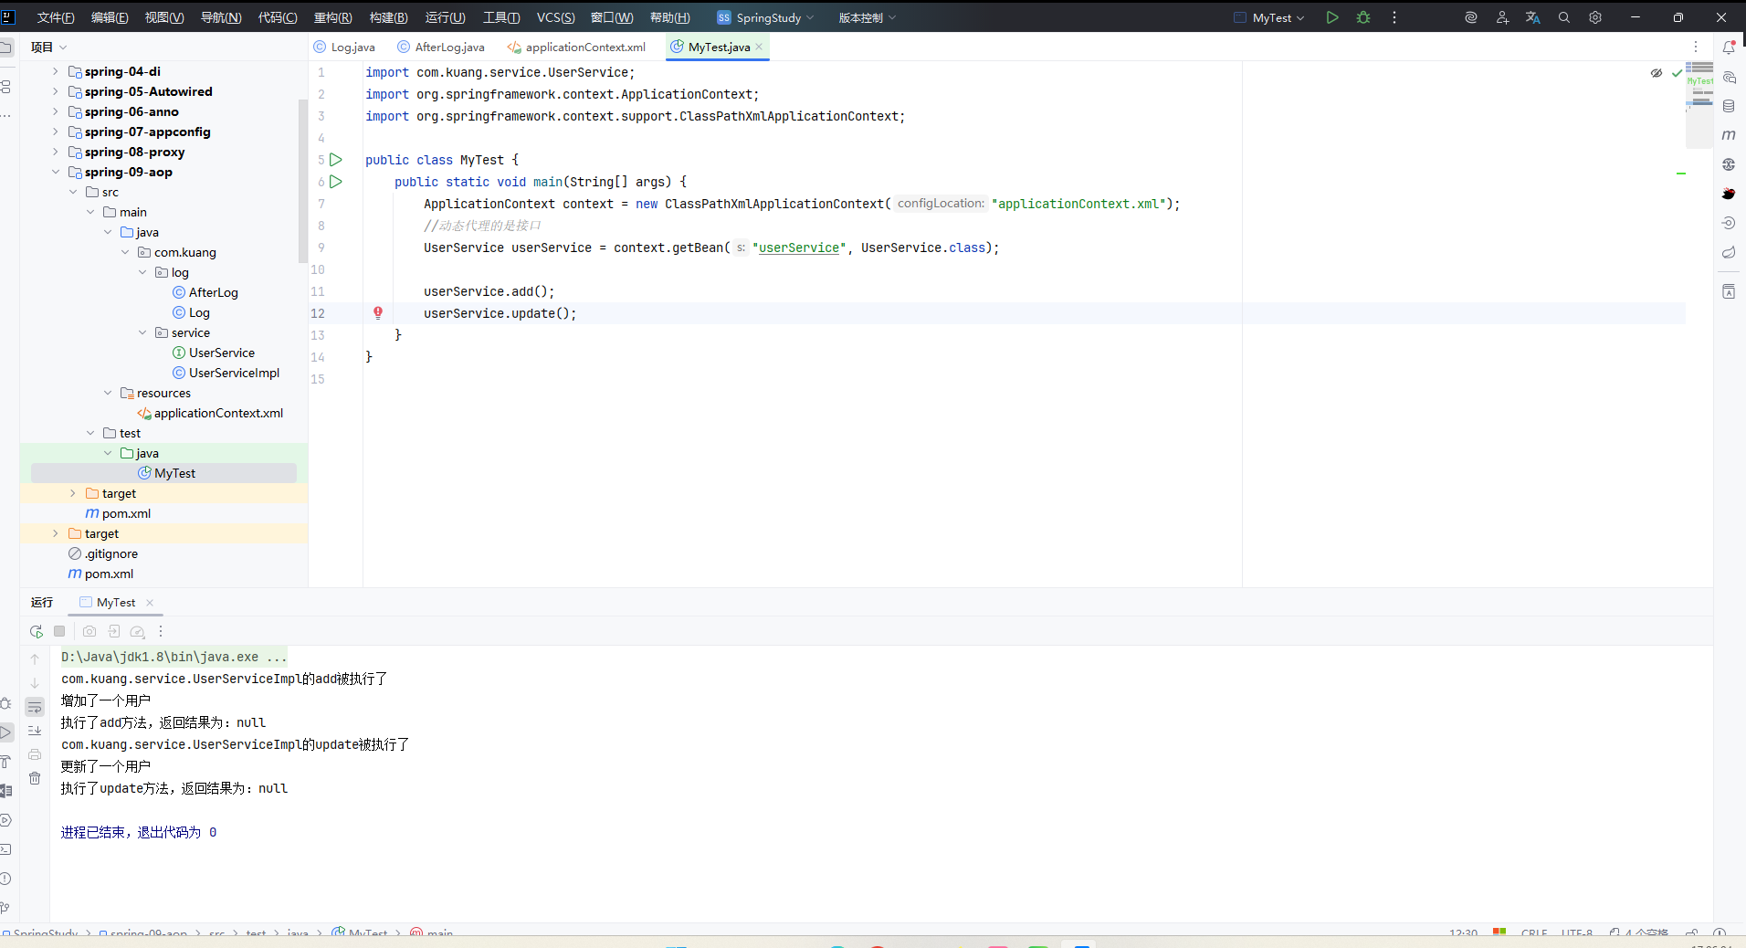Open Search Everywhere magnifier icon
This screenshot has height=948, width=1746.
point(1564,17)
